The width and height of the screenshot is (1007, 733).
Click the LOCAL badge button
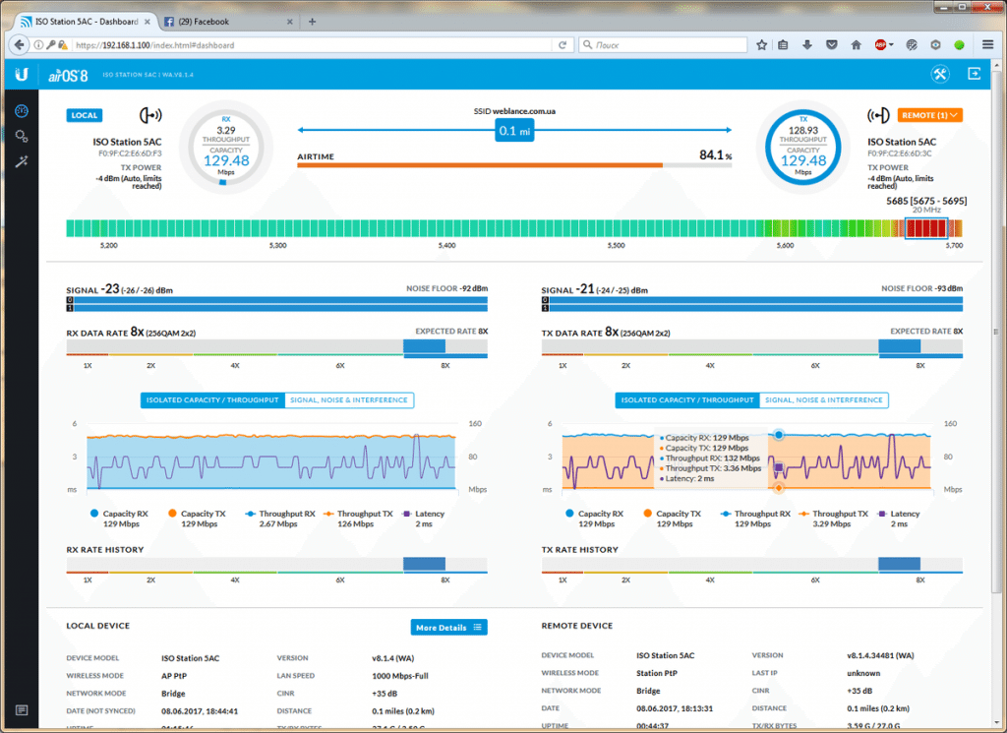84,115
